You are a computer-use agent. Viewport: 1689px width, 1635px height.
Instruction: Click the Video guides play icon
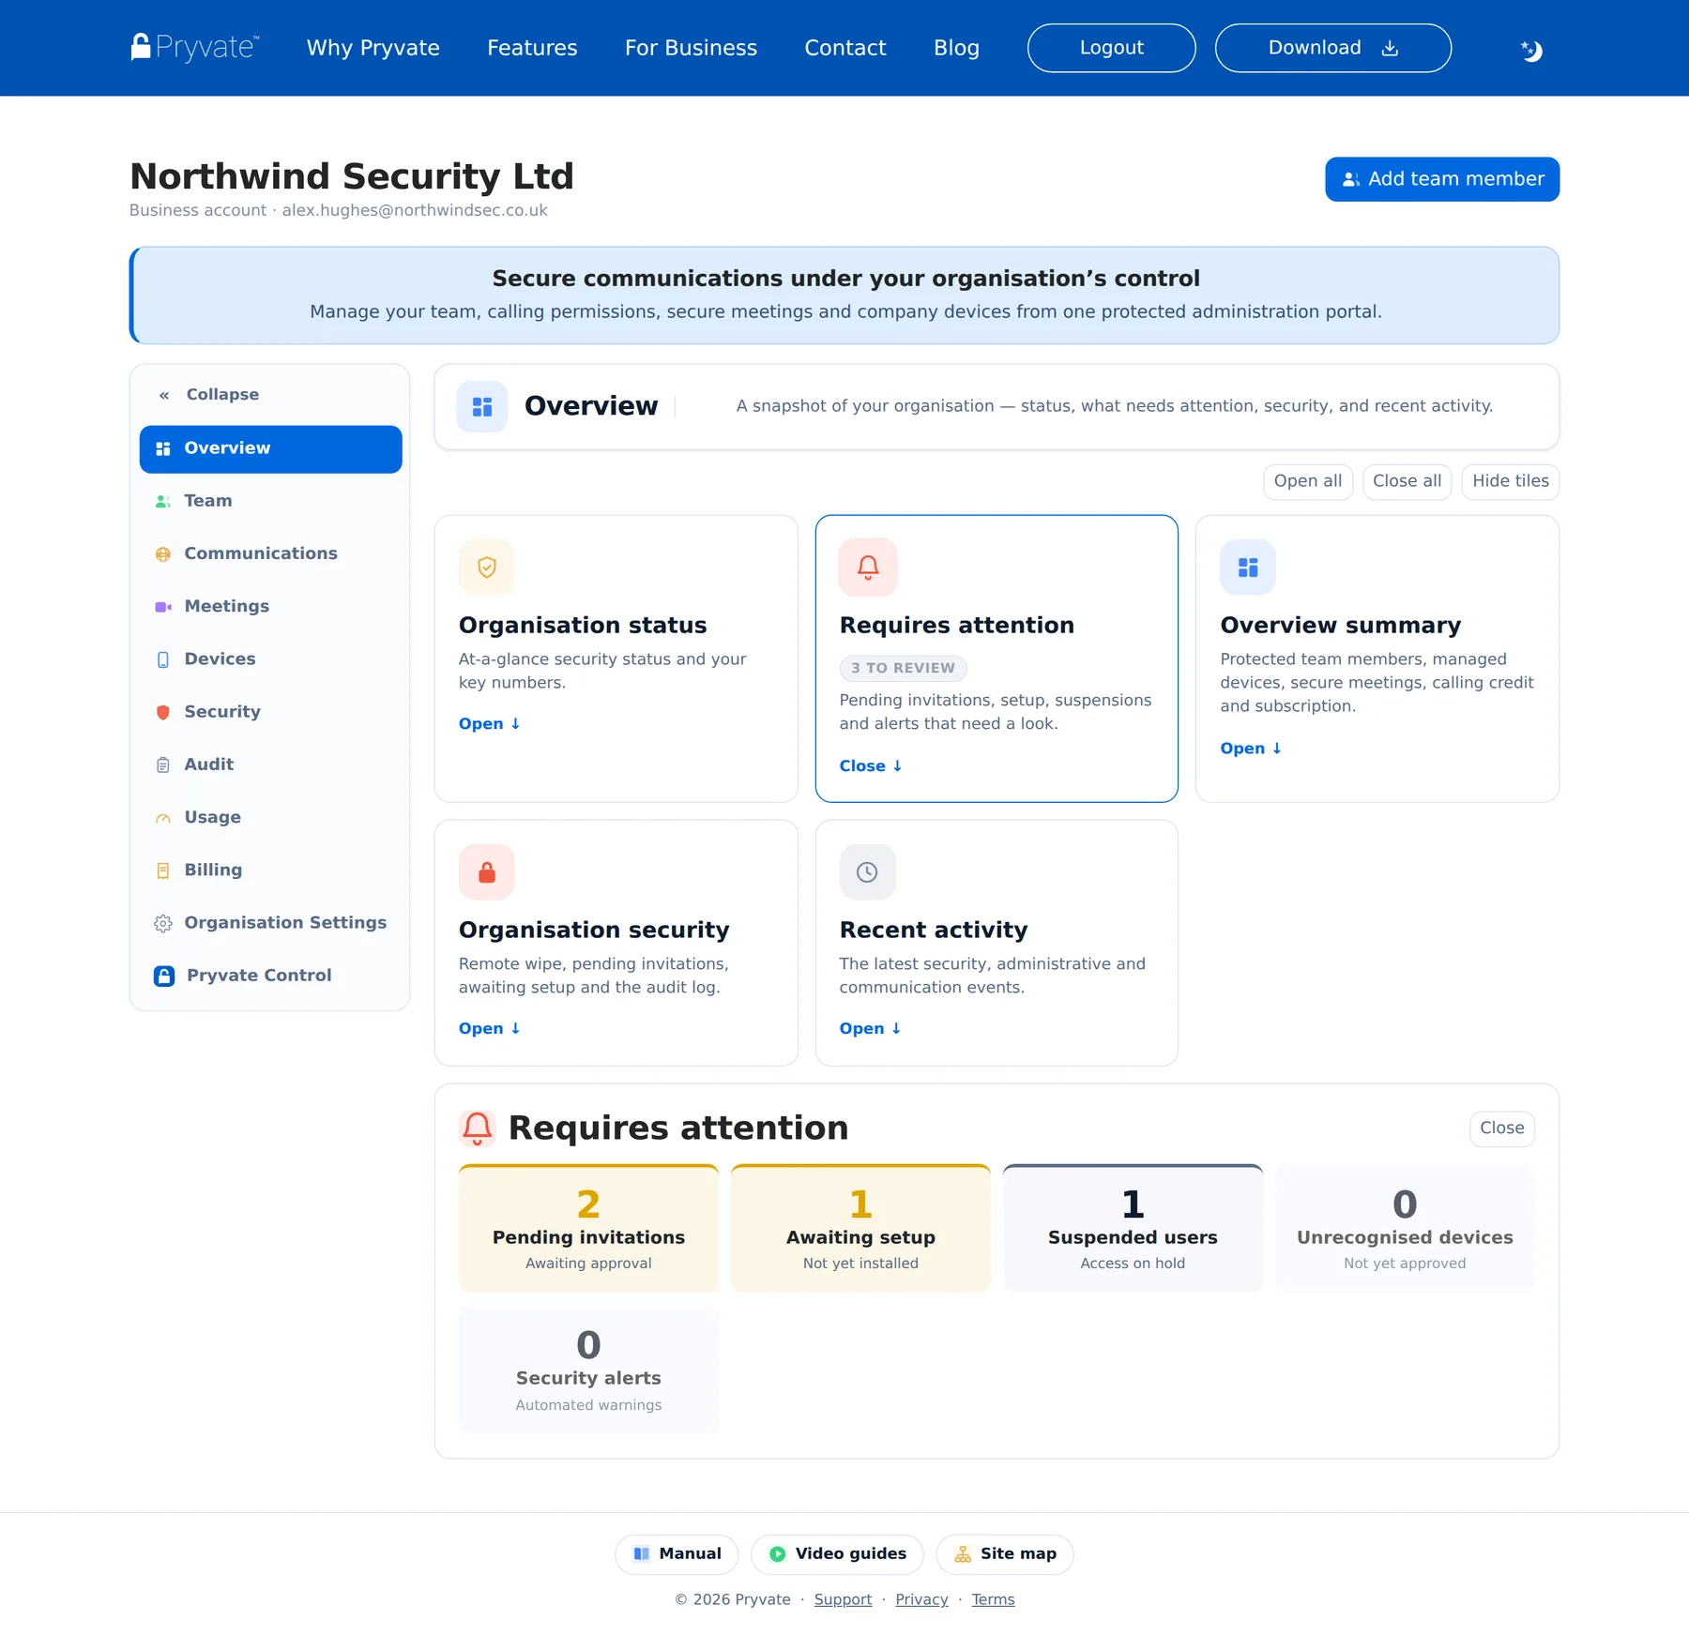coord(778,1553)
